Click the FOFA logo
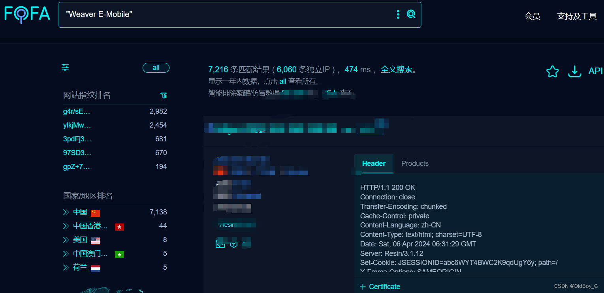Image resolution: width=604 pixels, height=293 pixels. pyautogui.click(x=26, y=14)
